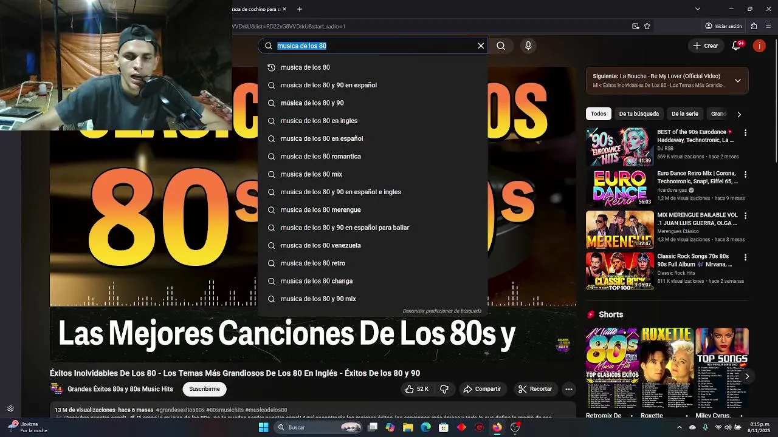Choose suggestion 'música de los 80 y 90'

(373, 103)
